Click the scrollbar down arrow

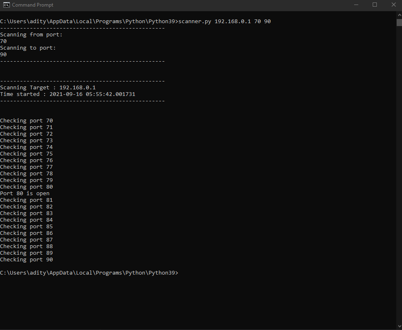click(399, 326)
